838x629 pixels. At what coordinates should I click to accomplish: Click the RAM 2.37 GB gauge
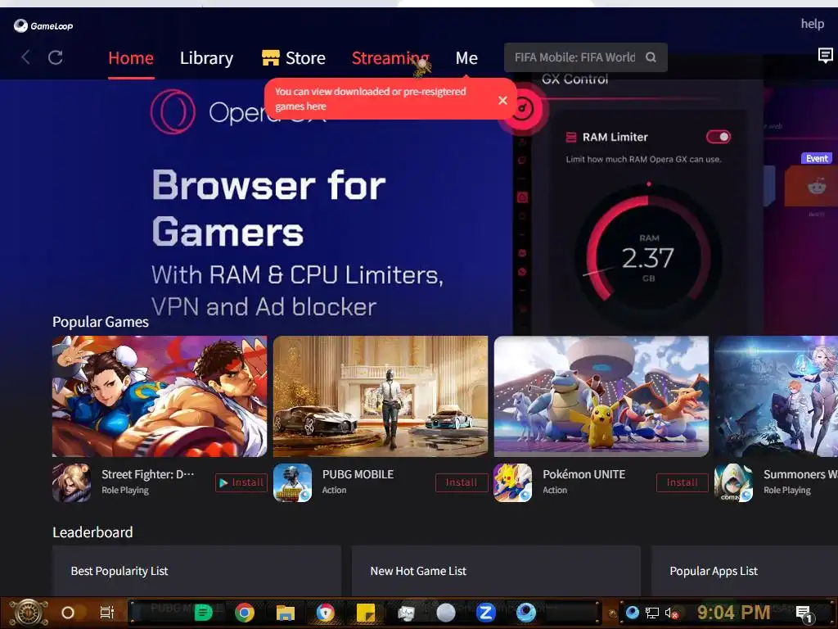[x=648, y=256]
